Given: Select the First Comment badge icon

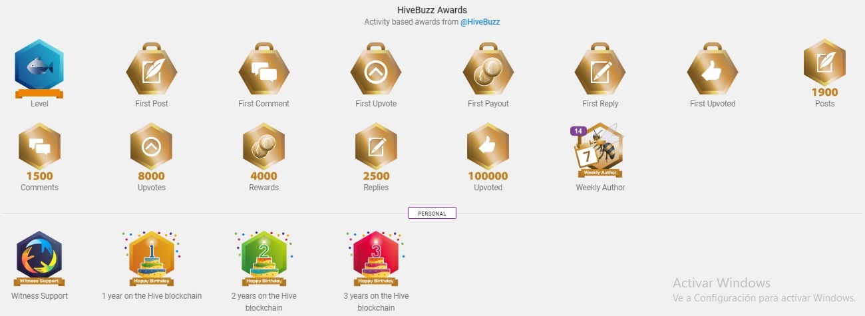Looking at the screenshot, I should [264, 69].
